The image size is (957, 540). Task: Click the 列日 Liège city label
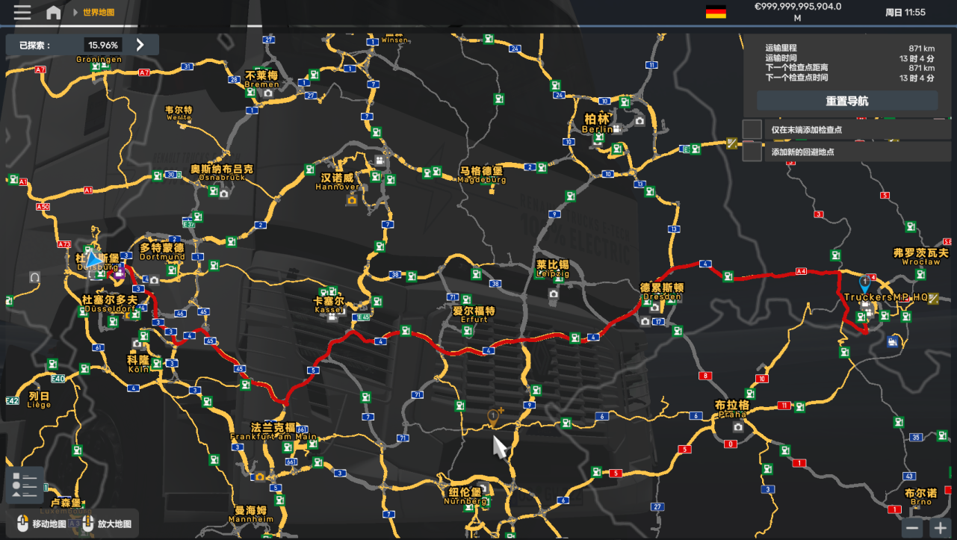coord(39,400)
